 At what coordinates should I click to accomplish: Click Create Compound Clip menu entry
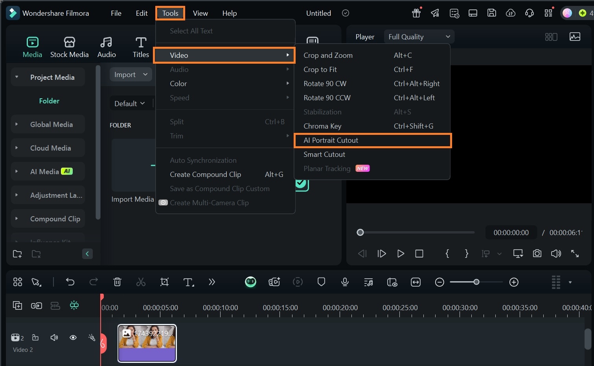[225, 175]
